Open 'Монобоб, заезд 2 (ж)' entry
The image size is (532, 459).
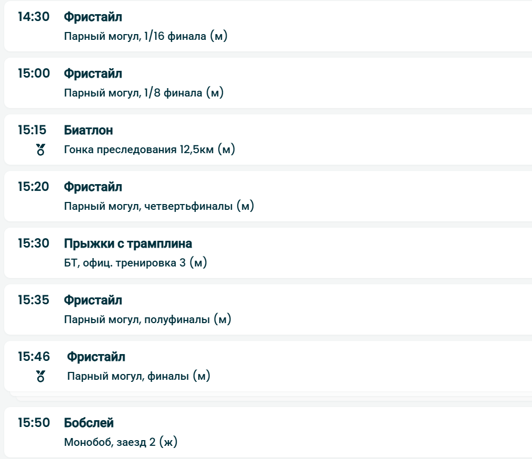click(121, 442)
